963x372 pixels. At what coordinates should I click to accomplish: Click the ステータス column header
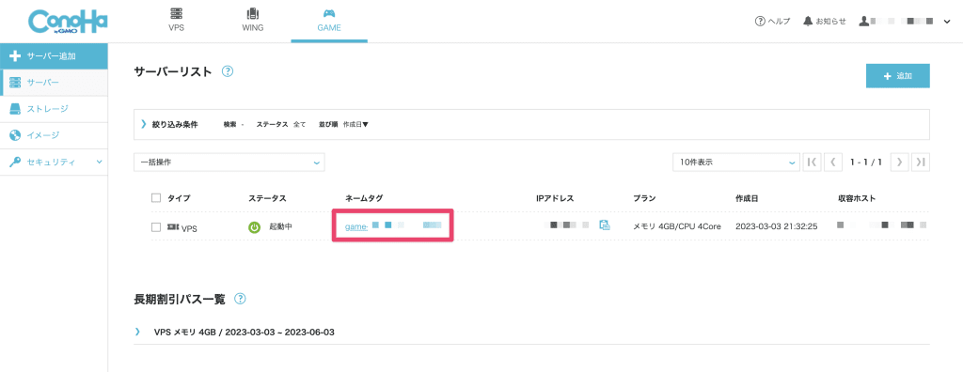(x=267, y=198)
